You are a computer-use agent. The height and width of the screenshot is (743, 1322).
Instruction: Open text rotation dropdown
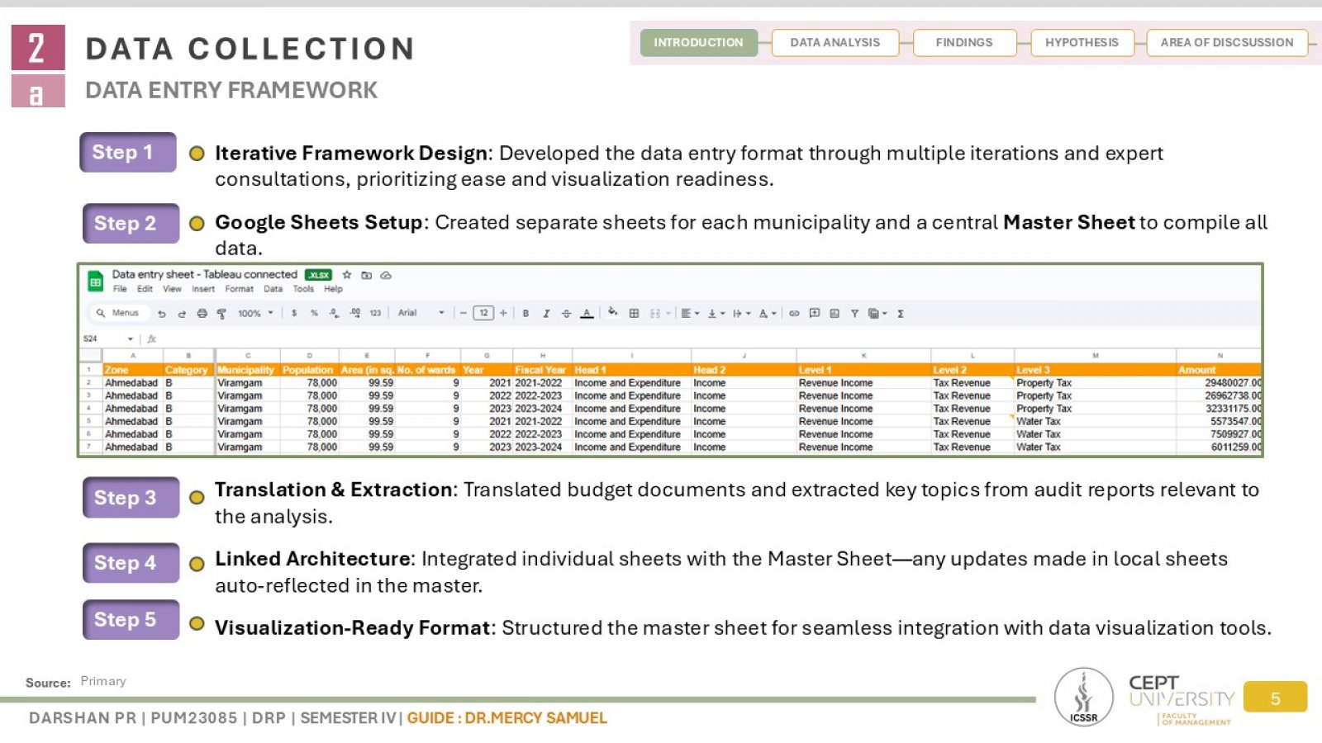[x=767, y=314]
